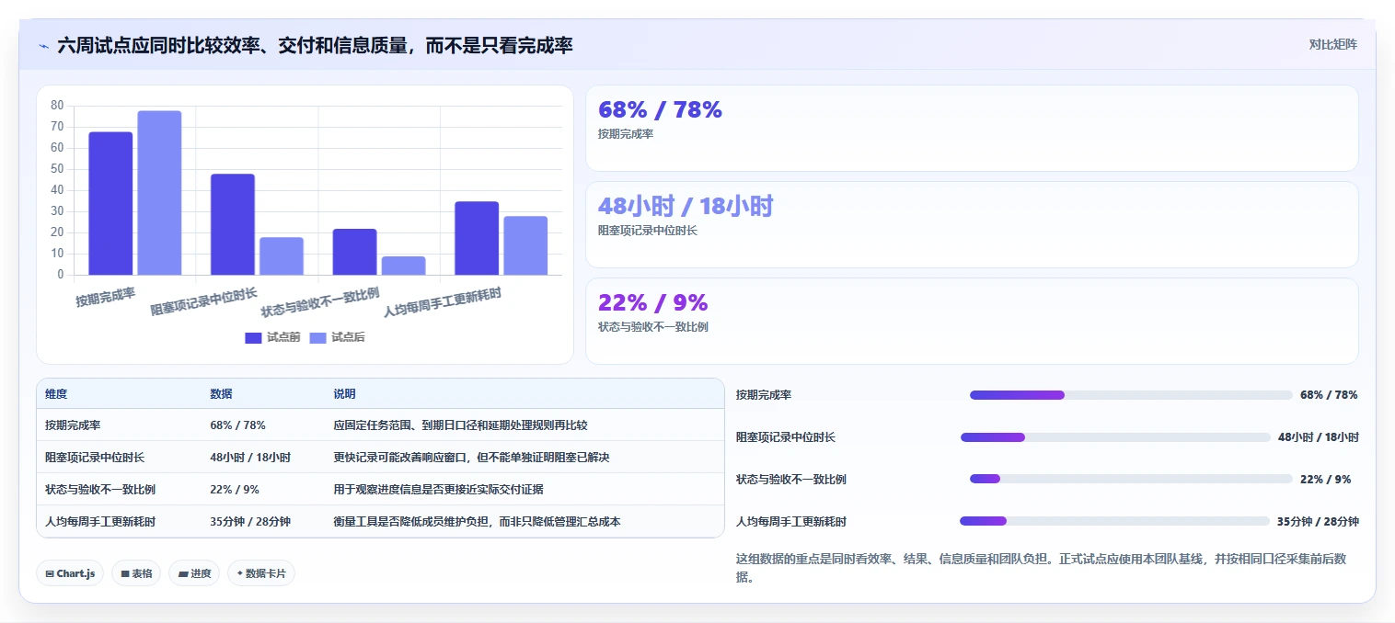Screen dimensions: 1395x623
Task: Click the 状态与验收不一致比例 progress bar
Action: (x=1131, y=480)
